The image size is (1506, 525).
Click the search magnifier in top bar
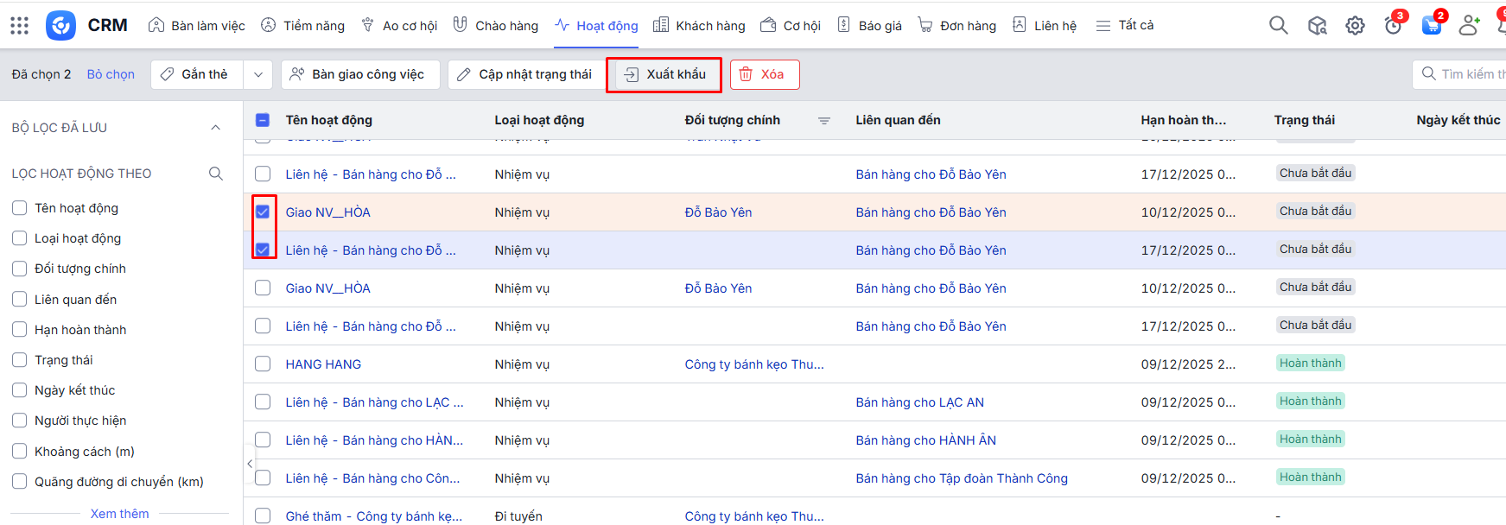(1278, 26)
